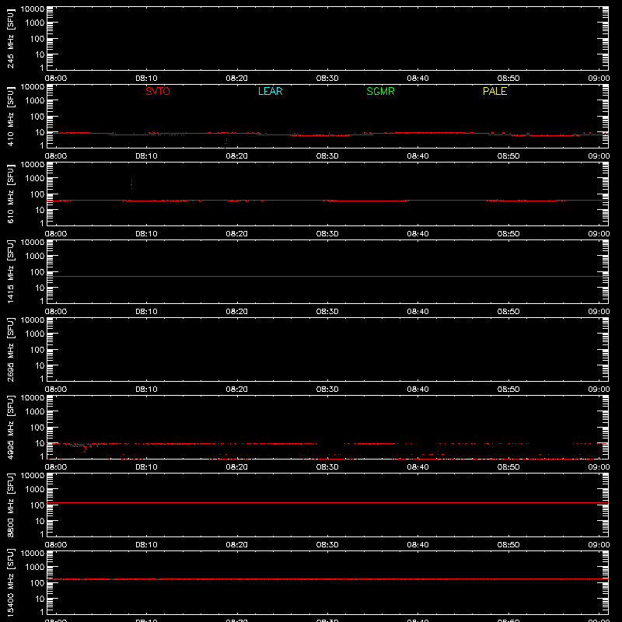The image size is (622, 622).
Task: Click the green SGMR station label
Action: click(380, 91)
